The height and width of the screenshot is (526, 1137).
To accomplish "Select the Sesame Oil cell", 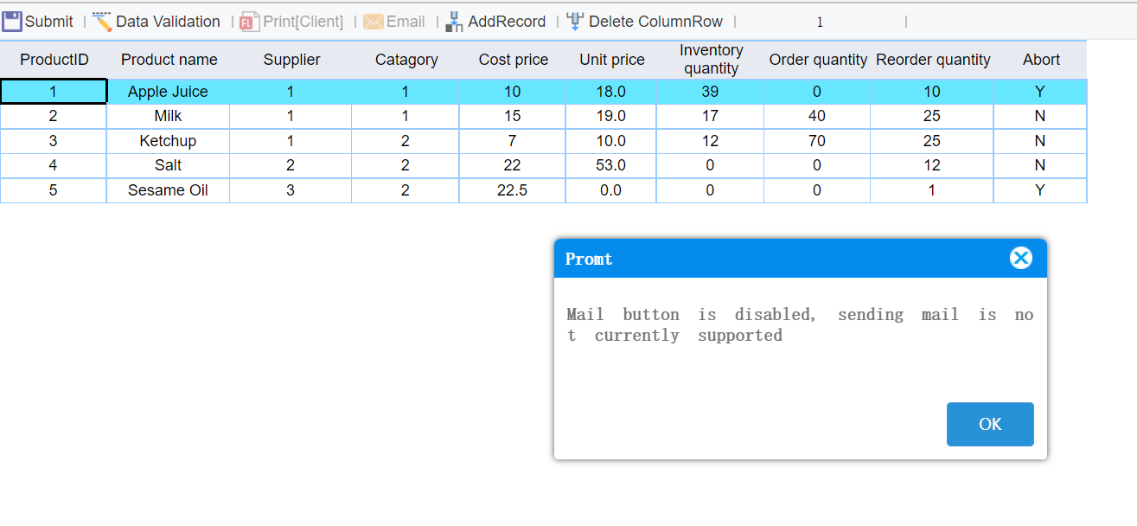I will point(169,190).
